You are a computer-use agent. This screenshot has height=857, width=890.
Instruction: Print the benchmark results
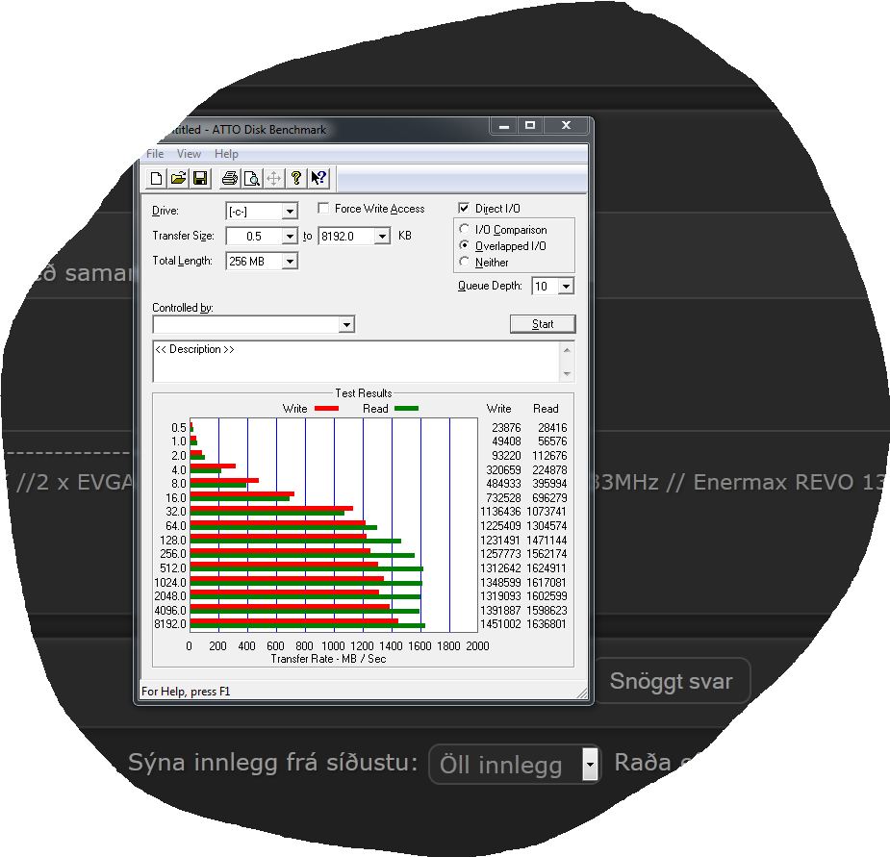coord(230,178)
